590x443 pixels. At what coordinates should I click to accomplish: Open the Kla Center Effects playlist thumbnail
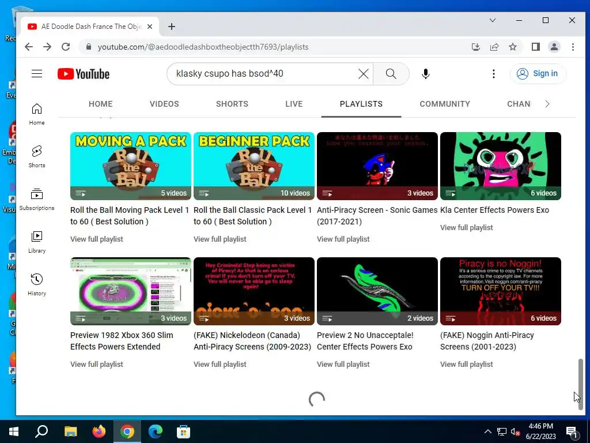(501, 166)
